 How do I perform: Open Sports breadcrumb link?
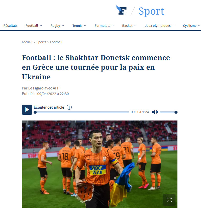tap(41, 42)
